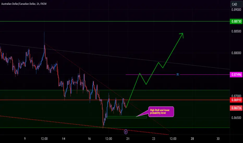Click the 0.88500 price axis value
This screenshot has width=243, height=143.
point(236,31)
